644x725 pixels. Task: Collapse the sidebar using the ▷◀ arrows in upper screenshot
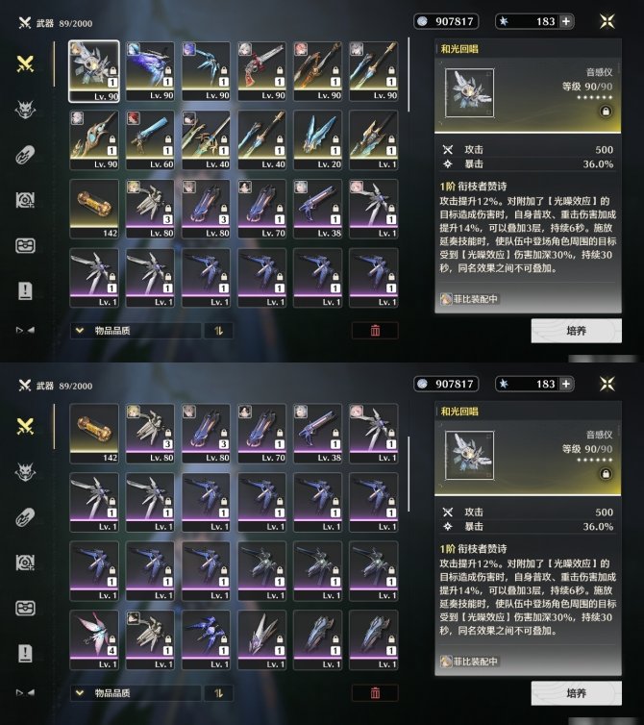coord(25,330)
